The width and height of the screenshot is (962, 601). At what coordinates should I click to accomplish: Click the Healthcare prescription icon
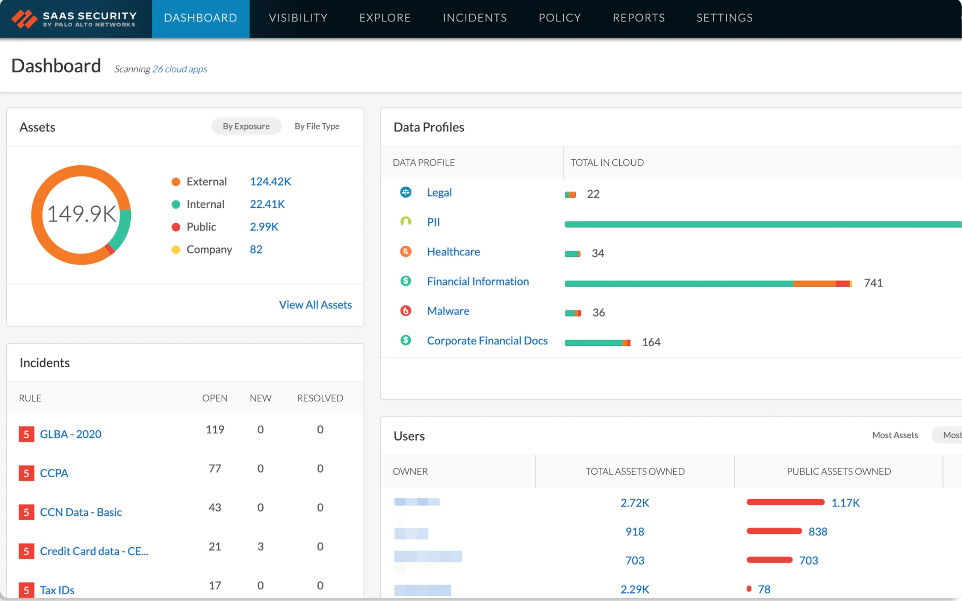pyautogui.click(x=405, y=252)
